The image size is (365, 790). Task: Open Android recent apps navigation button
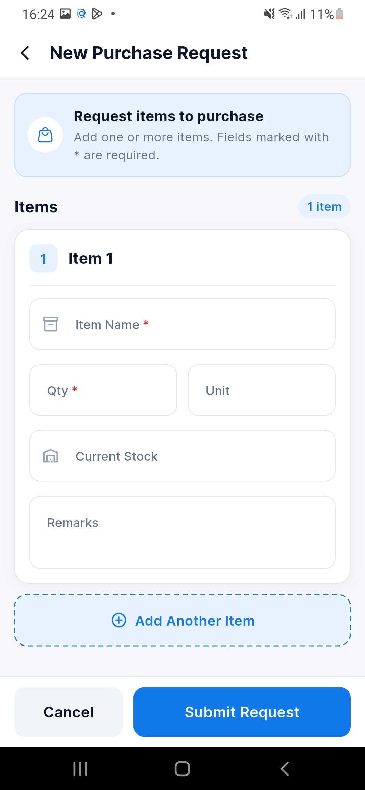click(x=80, y=769)
